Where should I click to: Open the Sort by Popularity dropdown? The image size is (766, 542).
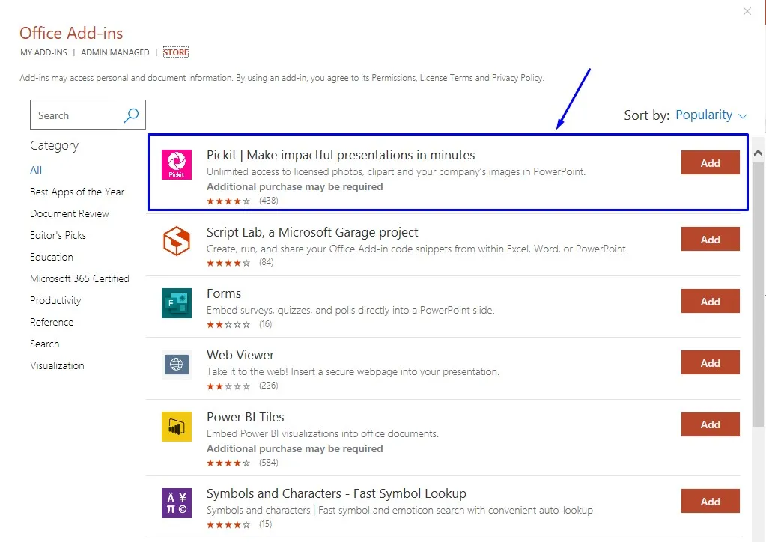711,115
